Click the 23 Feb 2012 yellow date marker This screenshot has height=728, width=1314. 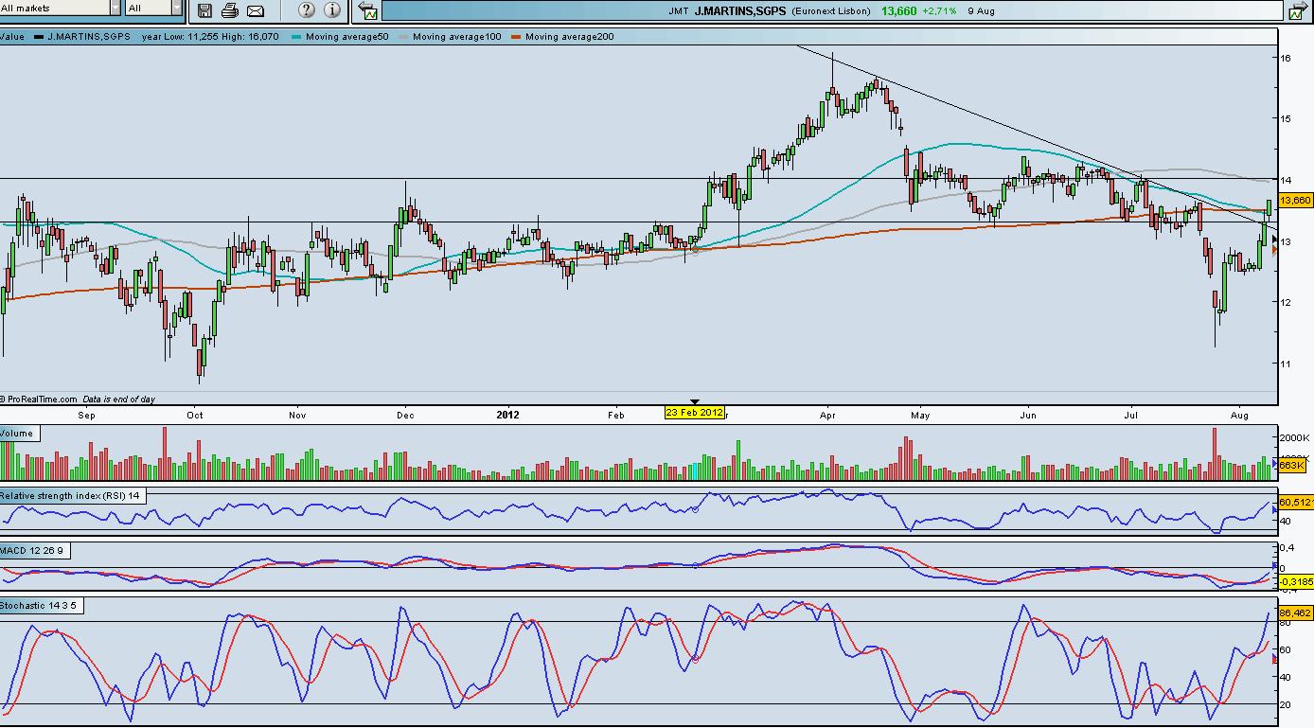[695, 412]
